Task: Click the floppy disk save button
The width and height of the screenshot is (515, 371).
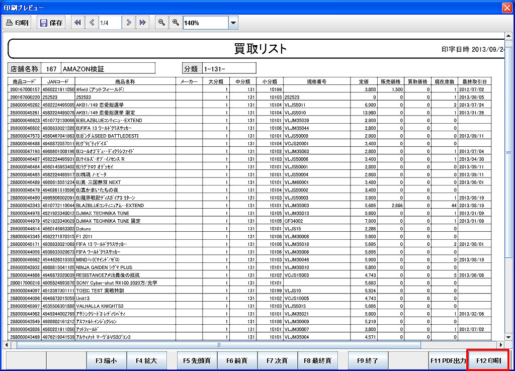Action: 51,23
